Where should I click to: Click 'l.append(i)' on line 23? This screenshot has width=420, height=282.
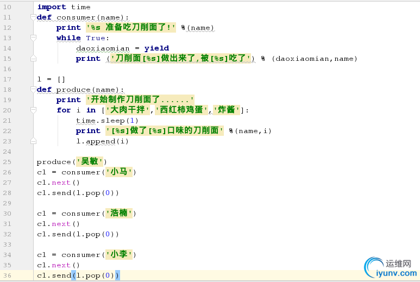[x=102, y=141]
